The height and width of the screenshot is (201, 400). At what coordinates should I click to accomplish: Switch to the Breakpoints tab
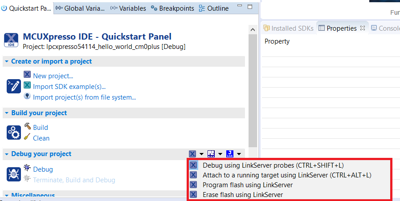coord(172,8)
